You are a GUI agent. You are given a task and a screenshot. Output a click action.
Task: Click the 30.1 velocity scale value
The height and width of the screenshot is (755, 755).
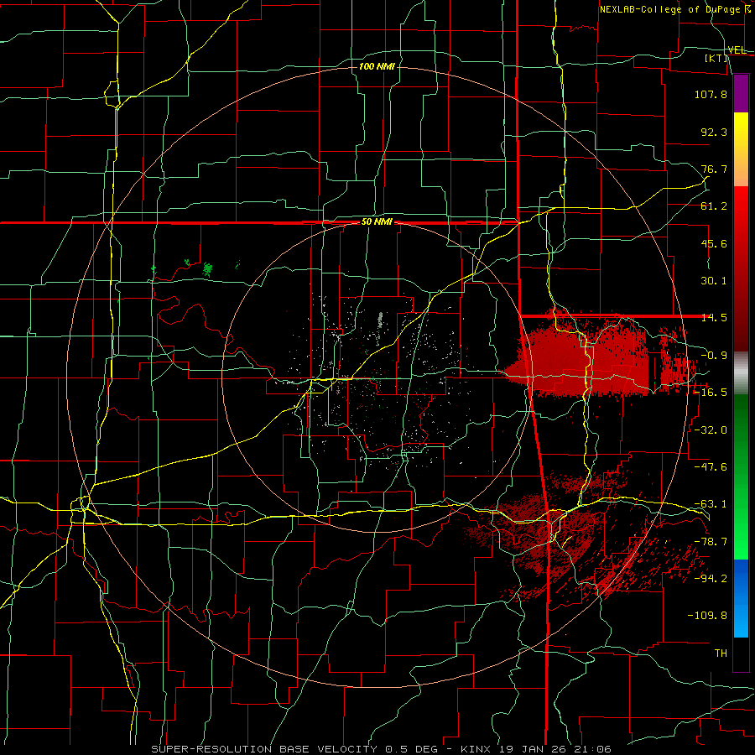pos(714,281)
